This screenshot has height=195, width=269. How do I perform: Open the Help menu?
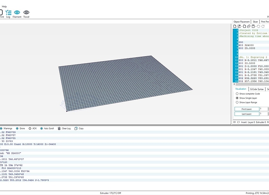[x=4, y=7]
